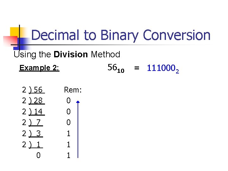Click the last remainder 1 at the bottom
228x171 pixels.
[x=69, y=155]
